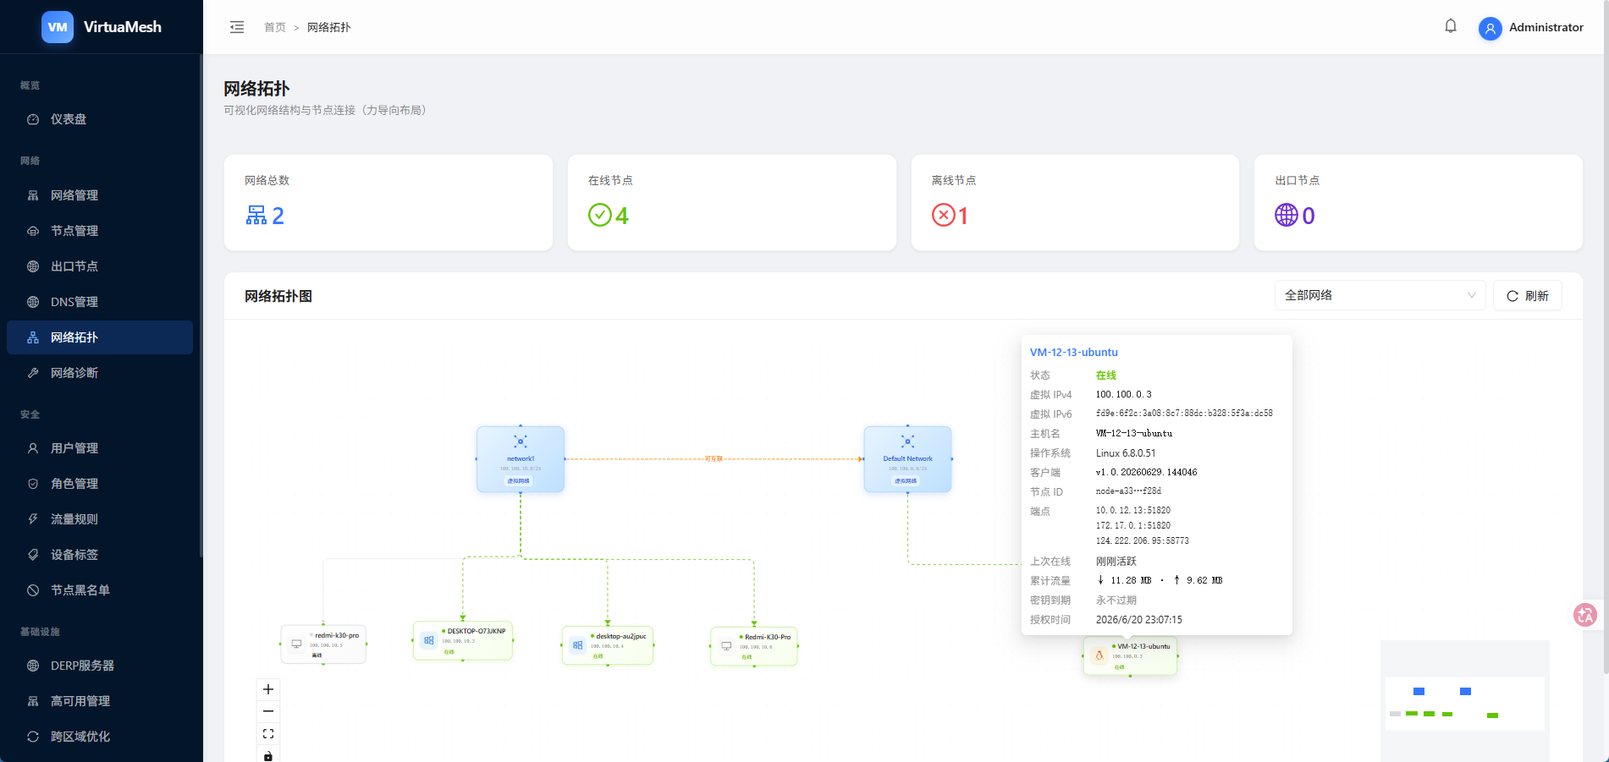Screen dimensions: 1609x762
Task: Click the 网络总数 network icon
Action: tap(256, 216)
